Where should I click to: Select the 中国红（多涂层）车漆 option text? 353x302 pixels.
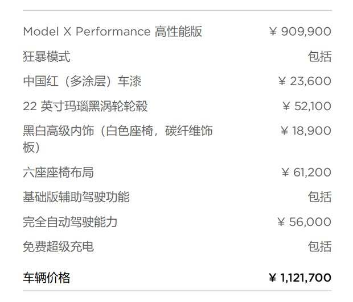[x=82, y=81]
